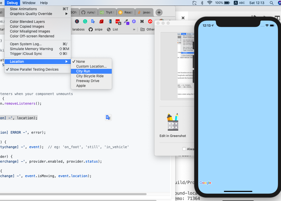
Task: Open the laraboss bookmark
Action: click(x=79, y=29)
